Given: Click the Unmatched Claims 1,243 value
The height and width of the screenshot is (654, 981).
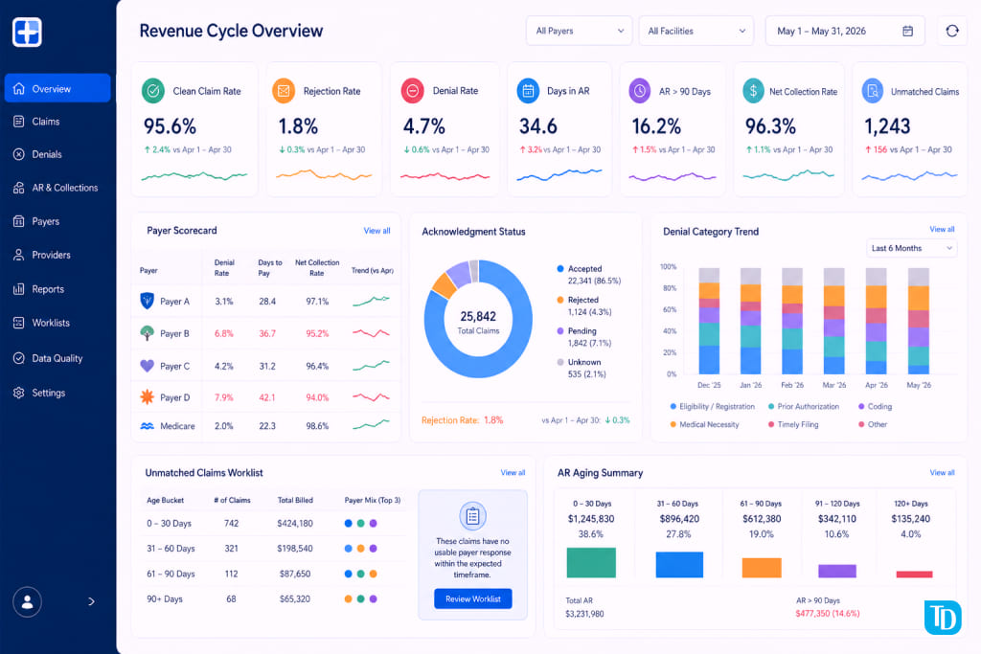Looking at the screenshot, I should (887, 127).
